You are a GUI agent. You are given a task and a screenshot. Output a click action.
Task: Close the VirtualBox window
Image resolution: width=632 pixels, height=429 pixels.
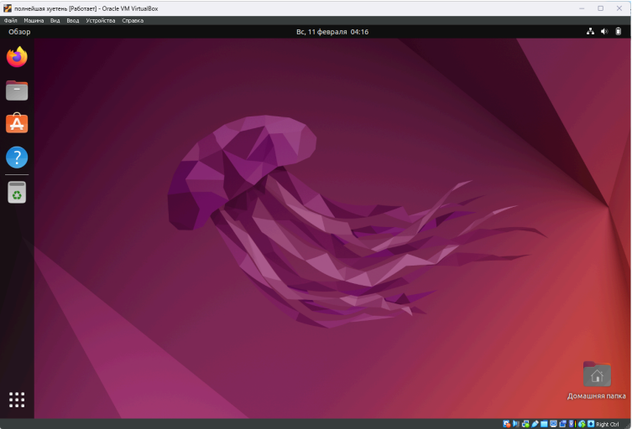(x=619, y=8)
